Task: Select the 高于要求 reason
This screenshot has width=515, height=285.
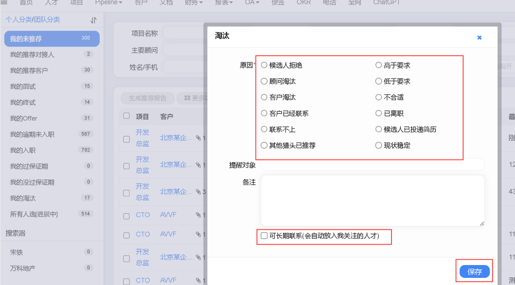Action: tap(379, 65)
